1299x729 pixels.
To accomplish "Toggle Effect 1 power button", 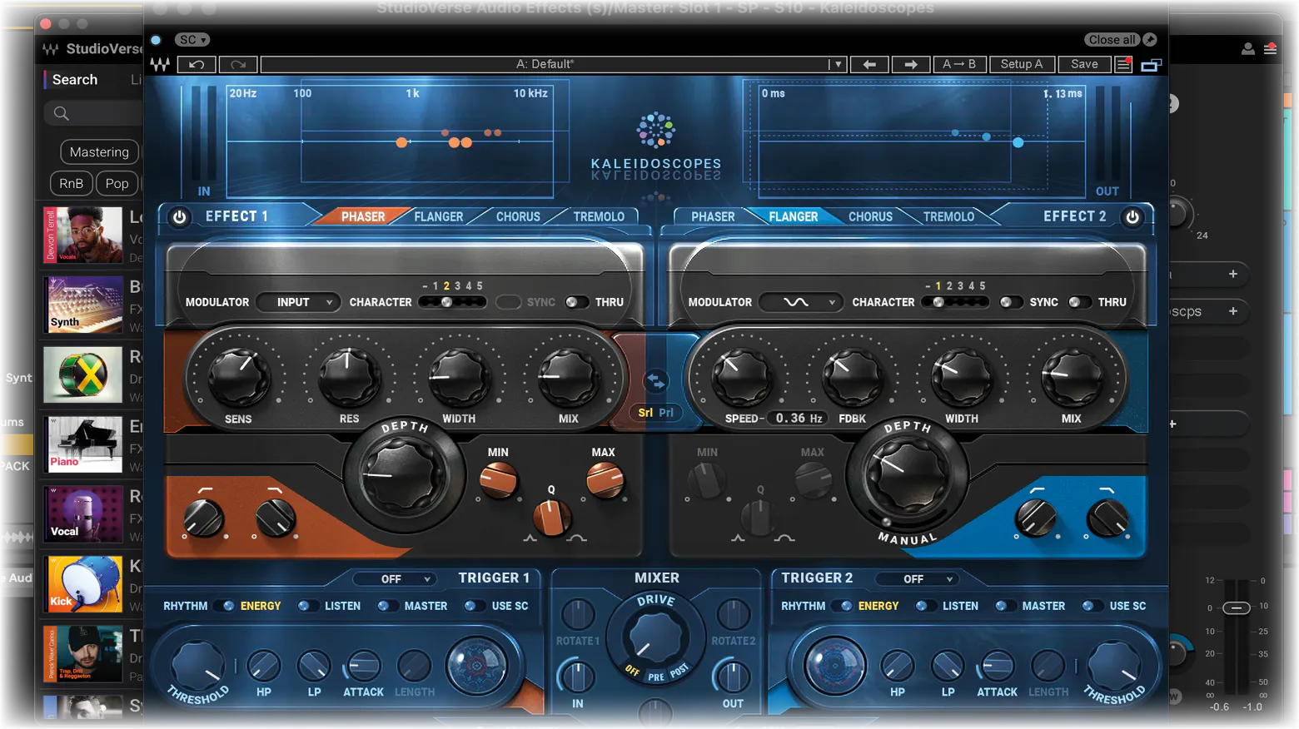I will [x=179, y=217].
